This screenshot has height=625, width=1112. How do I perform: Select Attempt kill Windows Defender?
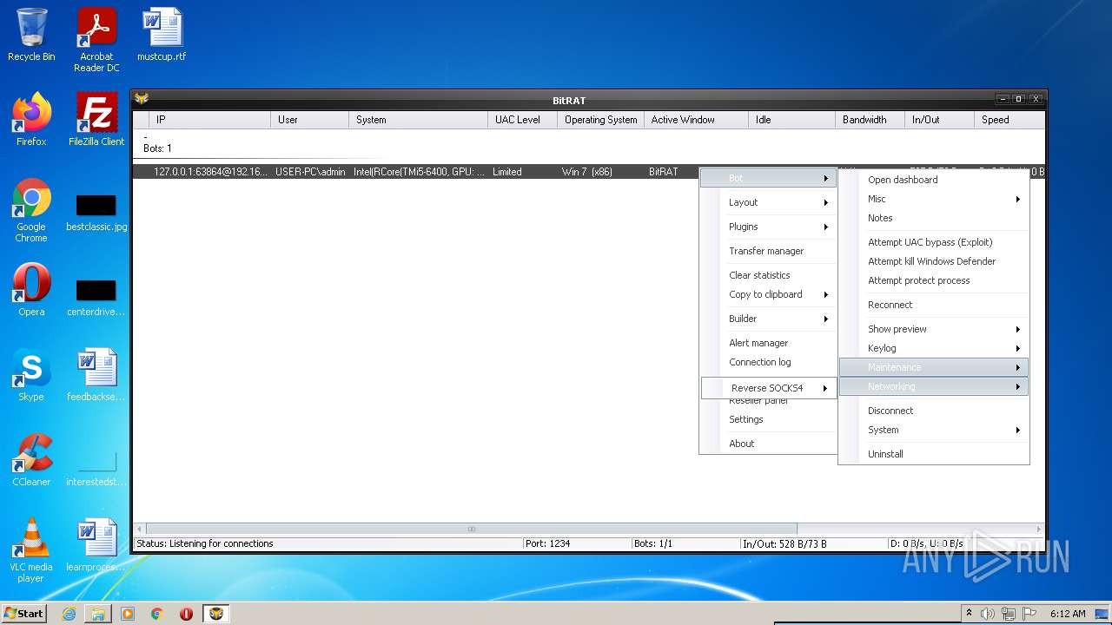point(934,261)
